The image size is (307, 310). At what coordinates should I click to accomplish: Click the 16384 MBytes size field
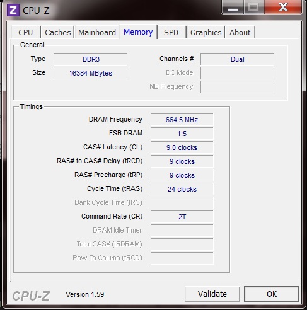click(90, 73)
